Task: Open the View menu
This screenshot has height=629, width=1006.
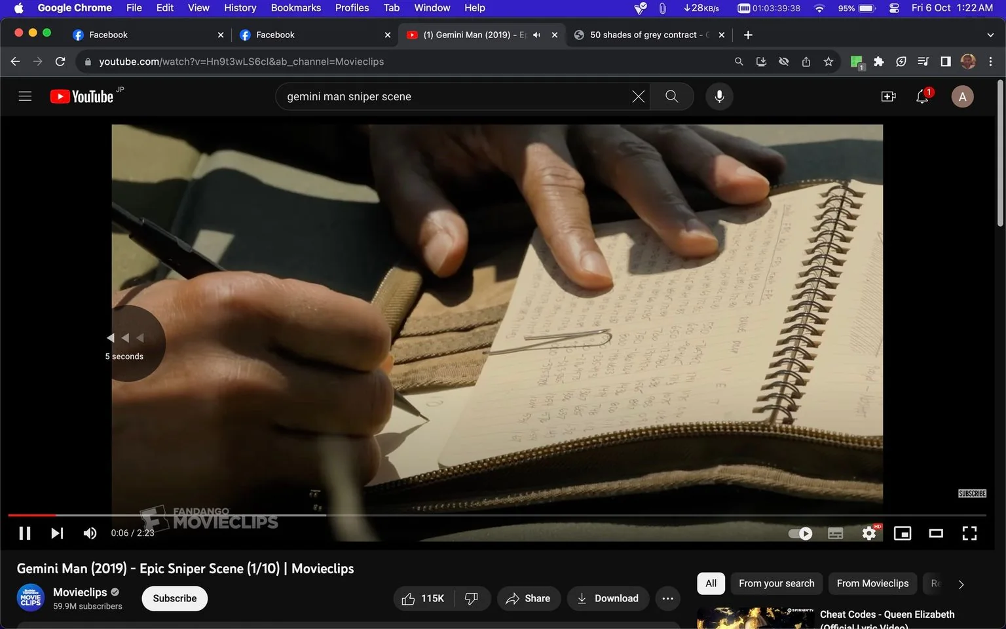Action: 198,8
